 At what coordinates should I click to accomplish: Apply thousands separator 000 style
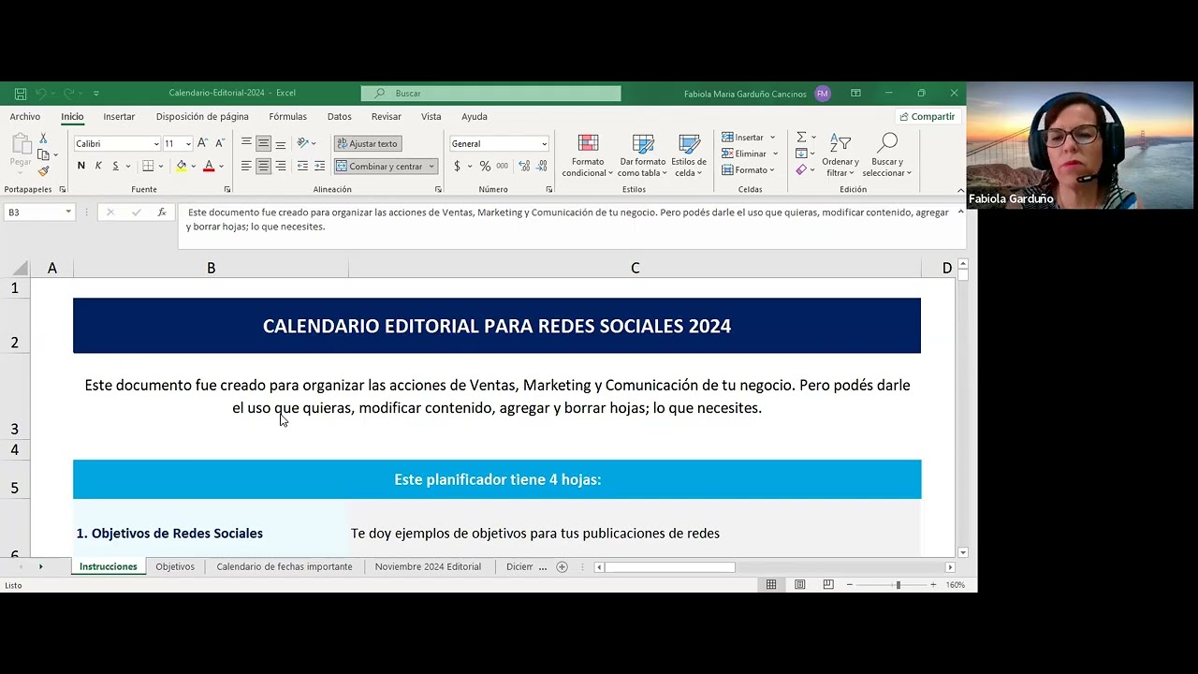click(503, 166)
